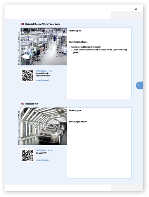
Task: Click the Technologien heading in the VW box
Action: point(75,110)
